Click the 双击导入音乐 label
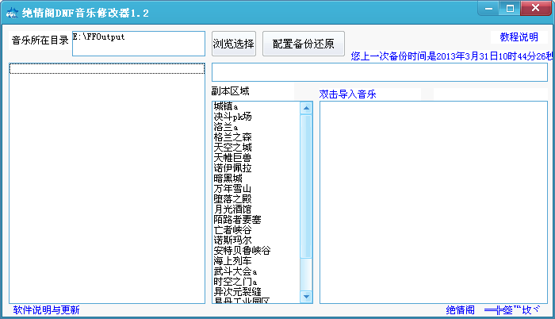 click(x=347, y=94)
